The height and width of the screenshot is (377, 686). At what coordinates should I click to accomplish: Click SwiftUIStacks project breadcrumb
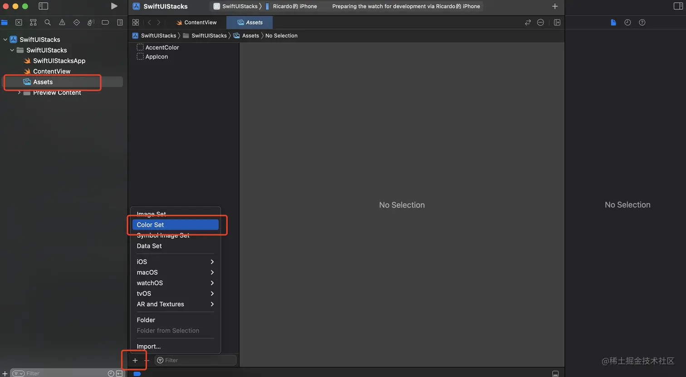point(154,35)
